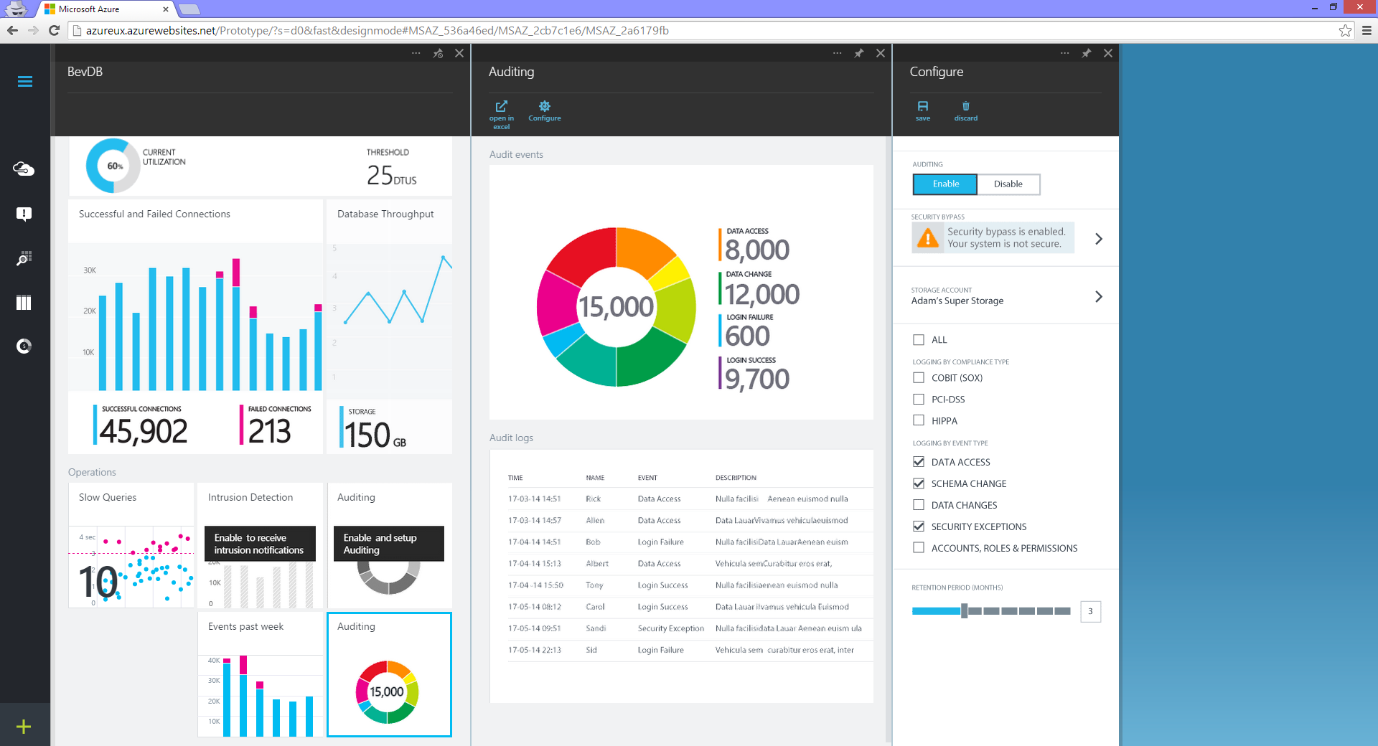Image resolution: width=1378 pixels, height=746 pixels.
Task: Open a new browser tab
Action: click(189, 9)
